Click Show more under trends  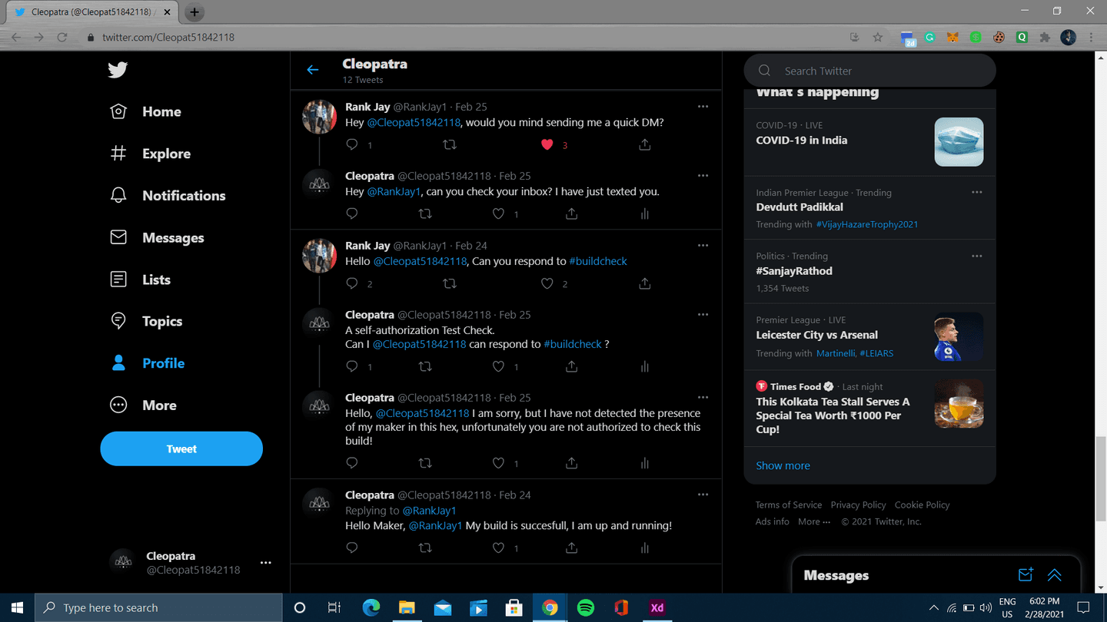click(783, 465)
